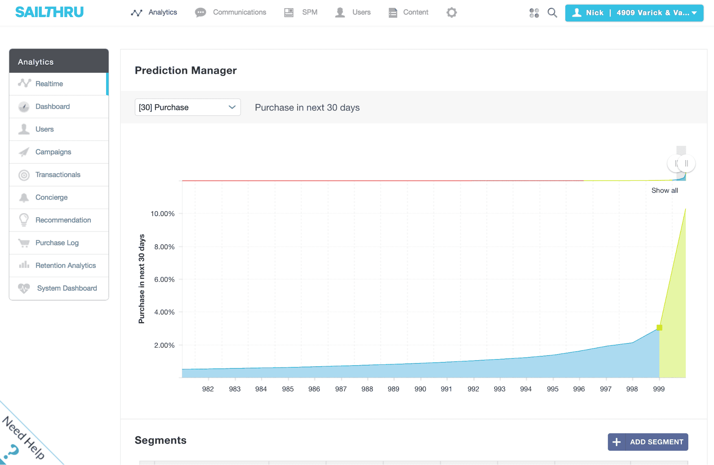Screen dimensions: 714x465
Task: Open the apps grid icon near search
Action: click(x=534, y=13)
